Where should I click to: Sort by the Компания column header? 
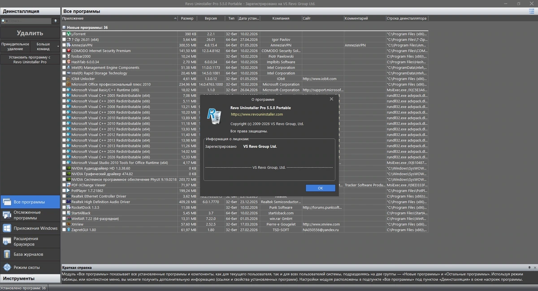281,18
